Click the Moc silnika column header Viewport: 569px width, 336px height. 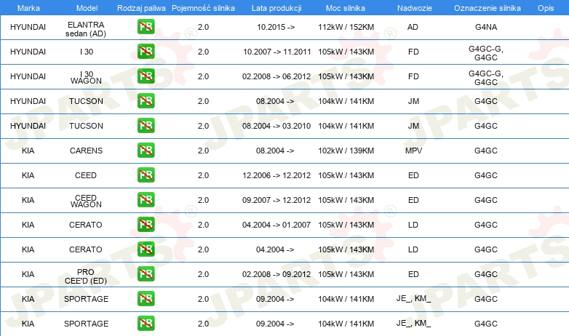346,8
